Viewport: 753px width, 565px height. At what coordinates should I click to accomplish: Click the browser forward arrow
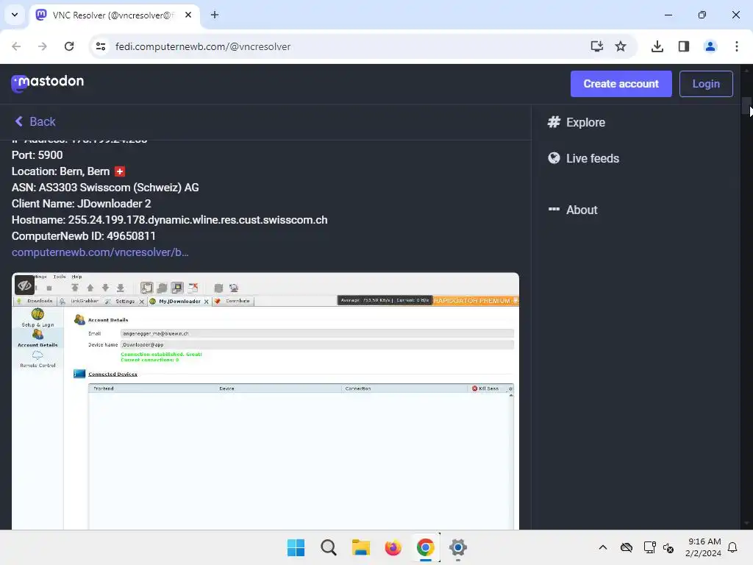(x=43, y=46)
